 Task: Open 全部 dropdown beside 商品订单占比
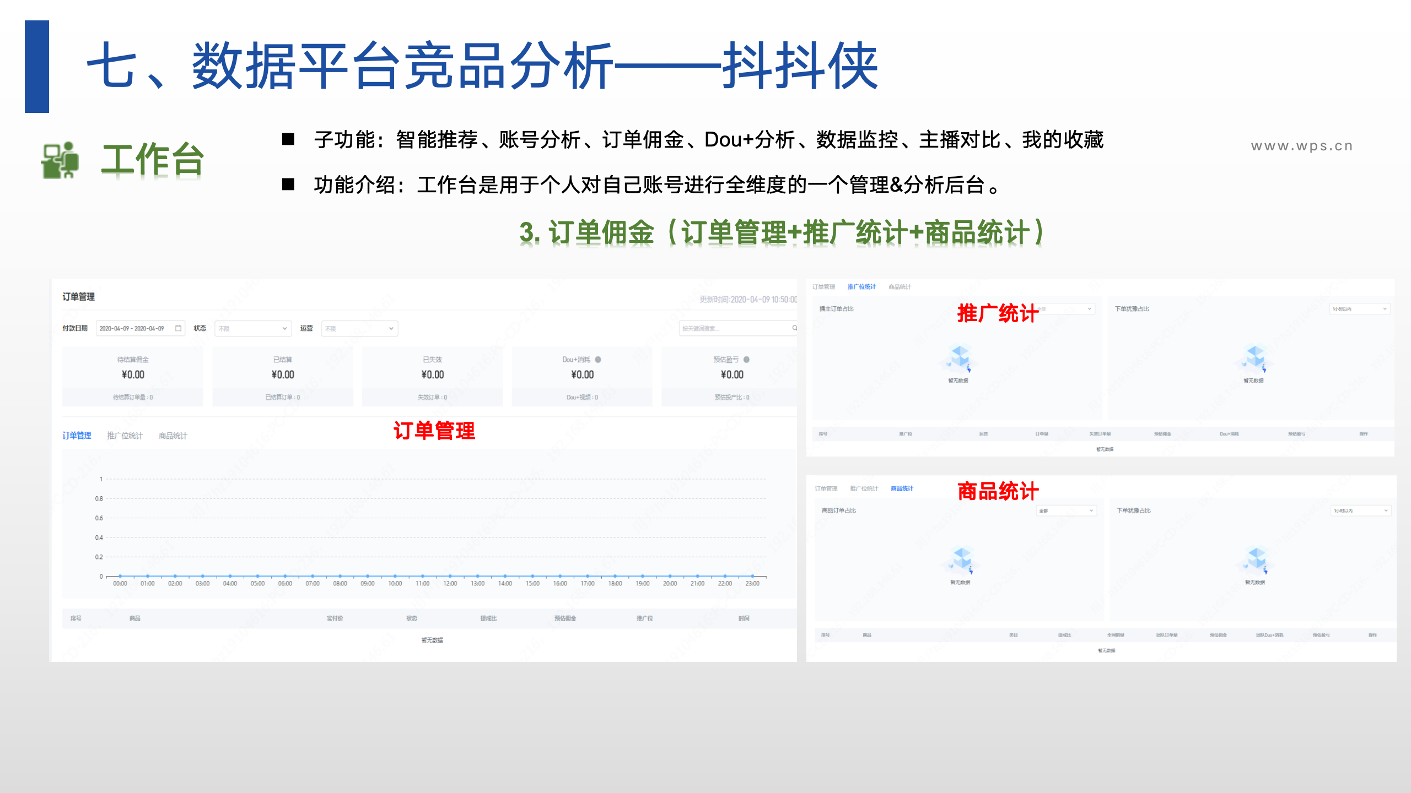click(1067, 510)
